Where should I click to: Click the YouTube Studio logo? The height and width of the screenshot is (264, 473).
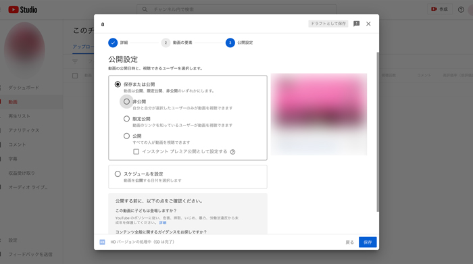coord(23,9)
